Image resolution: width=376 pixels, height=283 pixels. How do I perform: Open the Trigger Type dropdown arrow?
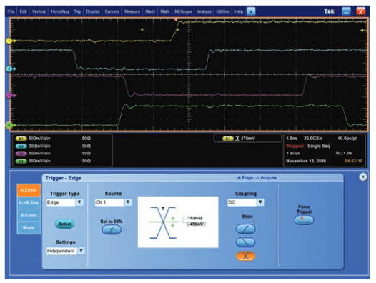click(x=79, y=202)
